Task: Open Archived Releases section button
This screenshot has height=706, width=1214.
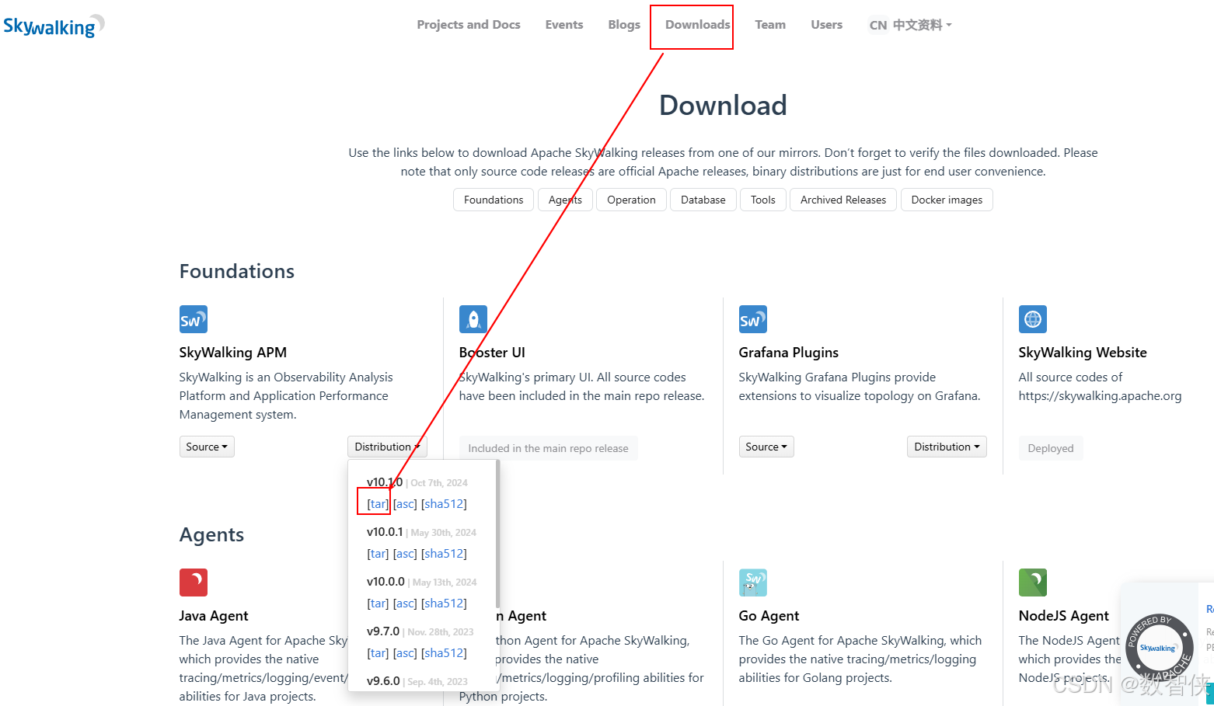Action: point(843,200)
